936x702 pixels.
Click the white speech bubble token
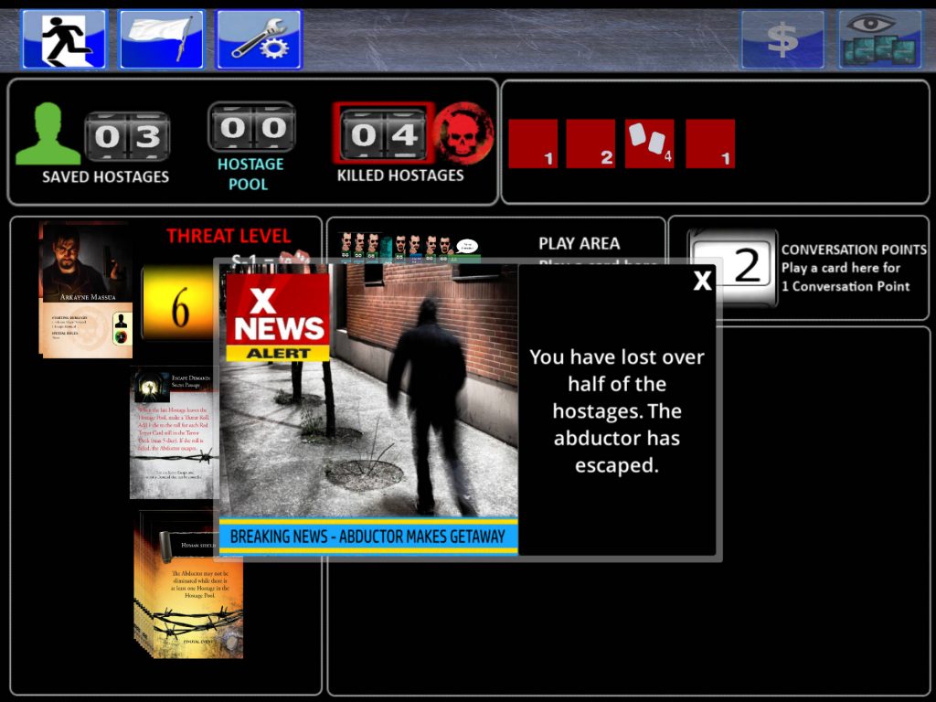(x=467, y=246)
